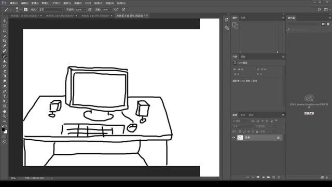This screenshot has height=187, width=332.
Task: Open the search icon in options bar
Action: coord(320,9)
